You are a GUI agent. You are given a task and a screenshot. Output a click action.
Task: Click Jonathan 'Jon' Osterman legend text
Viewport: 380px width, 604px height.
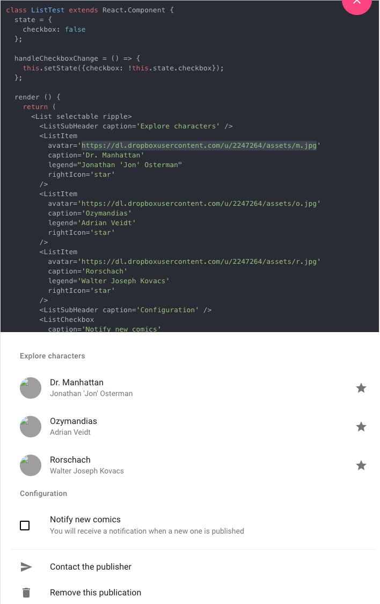(92, 393)
